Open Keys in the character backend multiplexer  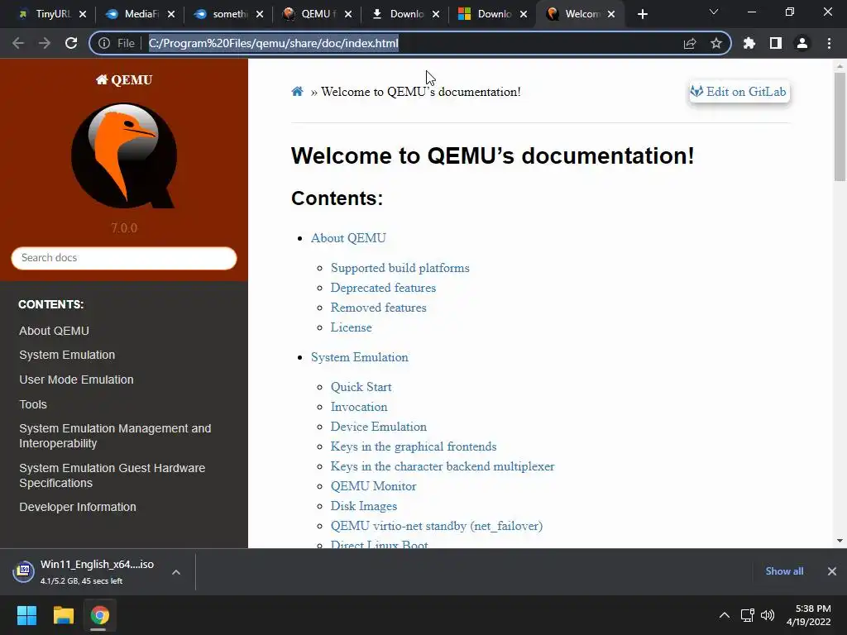click(443, 466)
